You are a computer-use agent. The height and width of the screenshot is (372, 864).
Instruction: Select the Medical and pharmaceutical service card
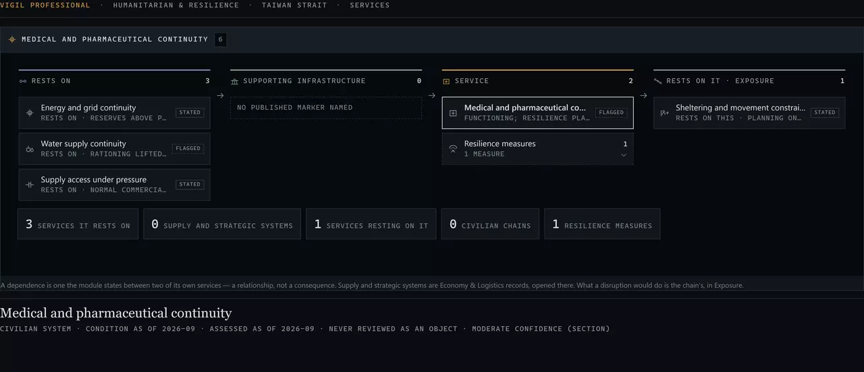tap(538, 113)
